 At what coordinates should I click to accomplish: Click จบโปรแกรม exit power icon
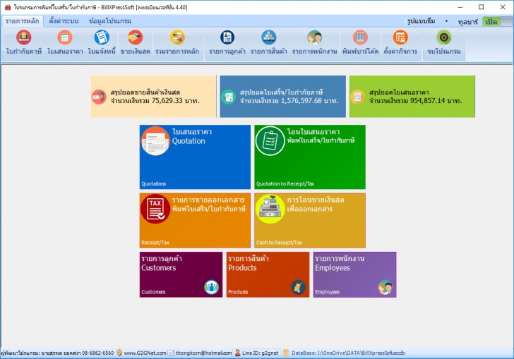coord(443,37)
